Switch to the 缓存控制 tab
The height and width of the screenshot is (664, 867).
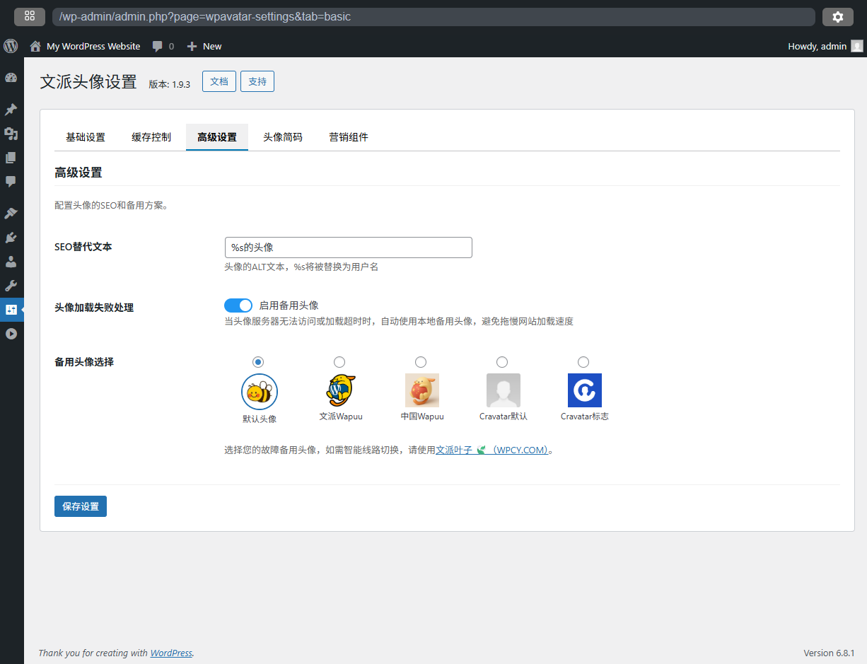tap(151, 137)
